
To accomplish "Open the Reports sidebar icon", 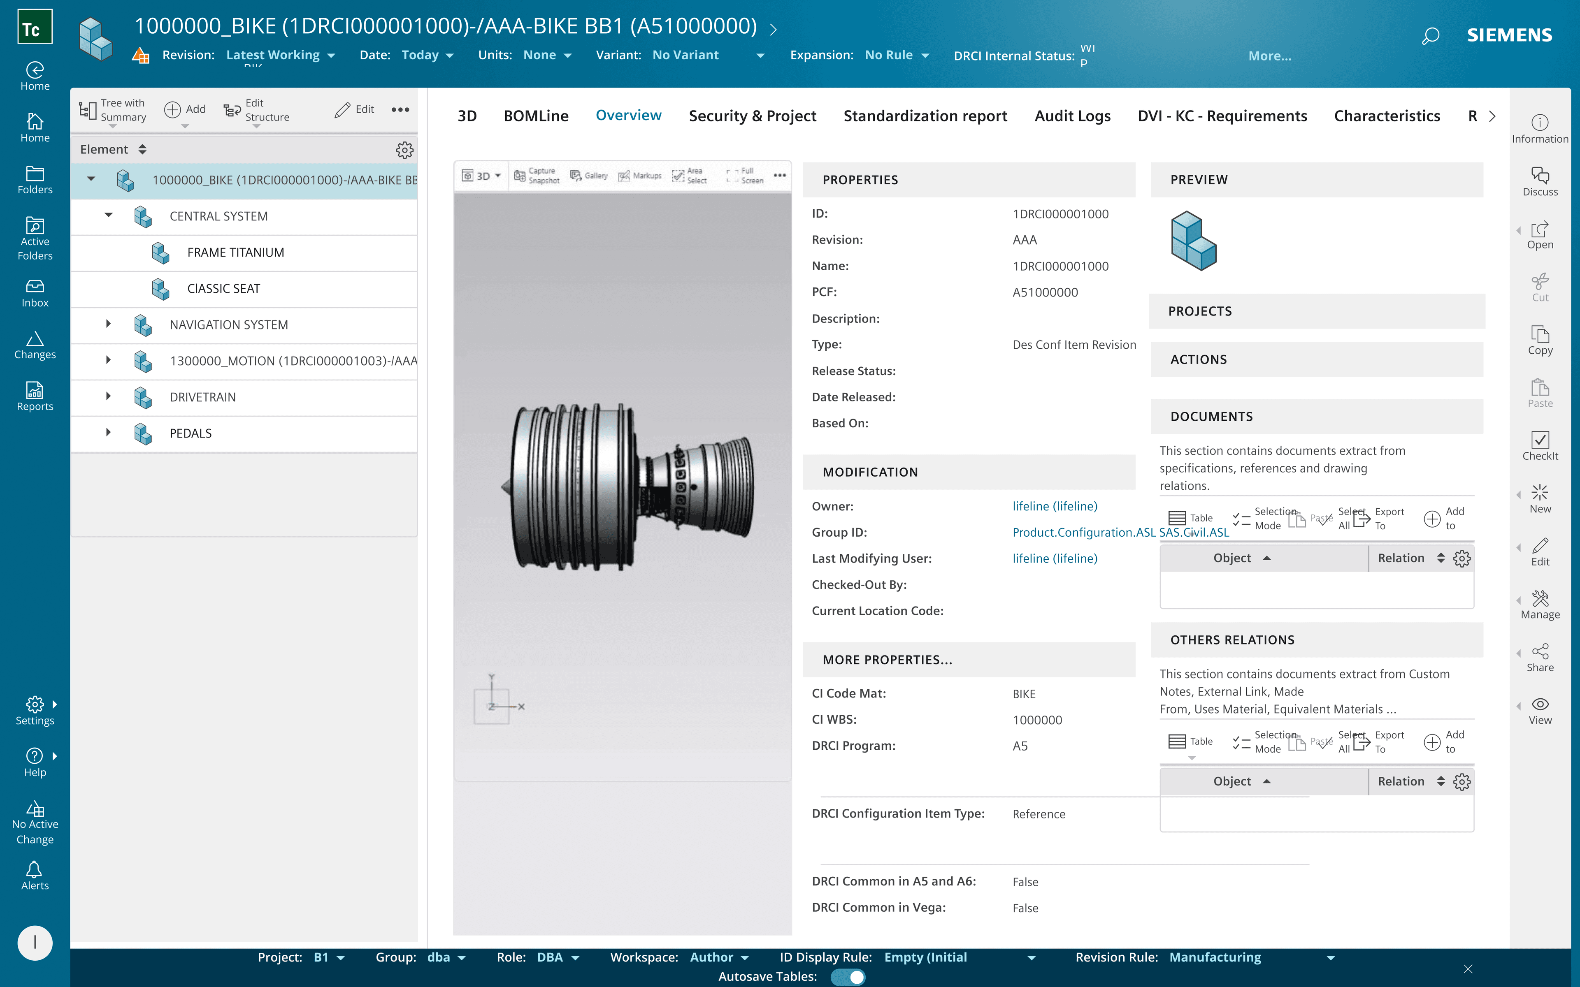I will click(x=35, y=396).
